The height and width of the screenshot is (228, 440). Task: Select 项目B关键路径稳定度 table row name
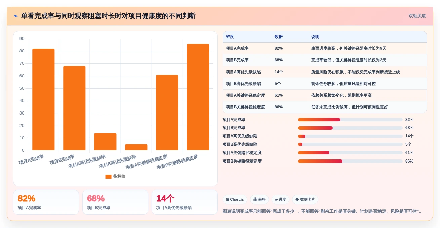click(245, 107)
